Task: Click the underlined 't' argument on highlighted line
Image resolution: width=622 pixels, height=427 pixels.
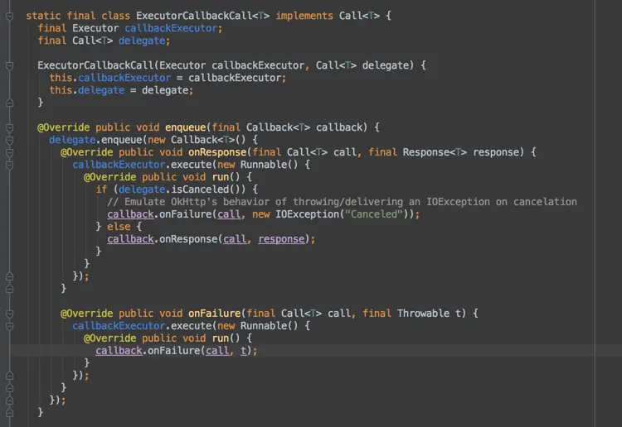Action: pos(244,351)
